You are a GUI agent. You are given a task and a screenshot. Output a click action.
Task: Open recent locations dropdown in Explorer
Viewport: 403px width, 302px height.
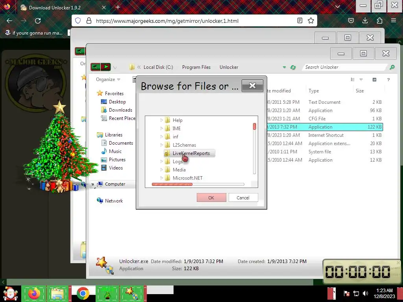(115, 68)
